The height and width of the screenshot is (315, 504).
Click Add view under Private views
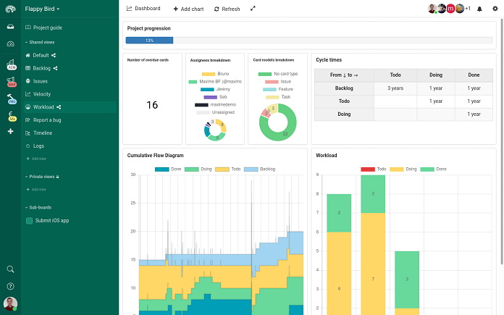[36, 189]
